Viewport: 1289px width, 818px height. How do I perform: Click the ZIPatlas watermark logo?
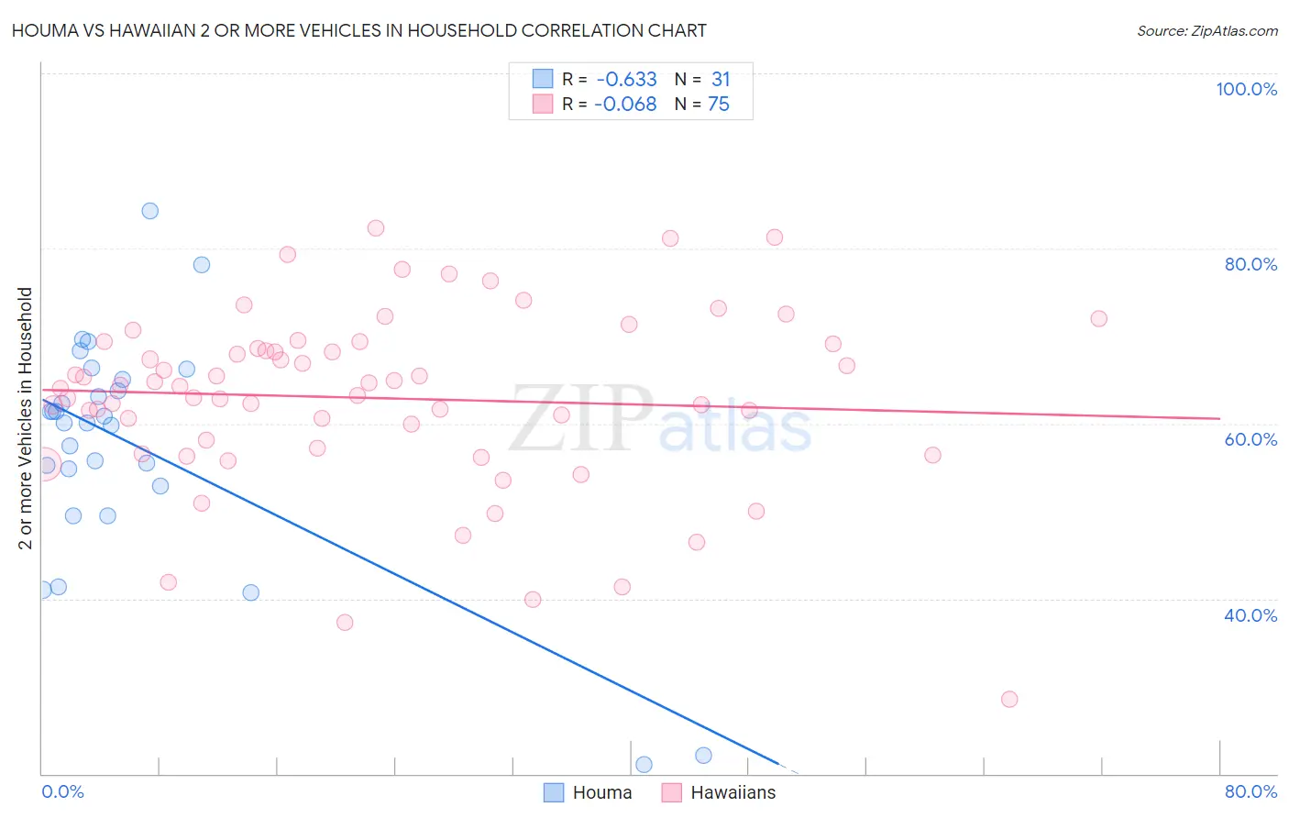coord(660,419)
